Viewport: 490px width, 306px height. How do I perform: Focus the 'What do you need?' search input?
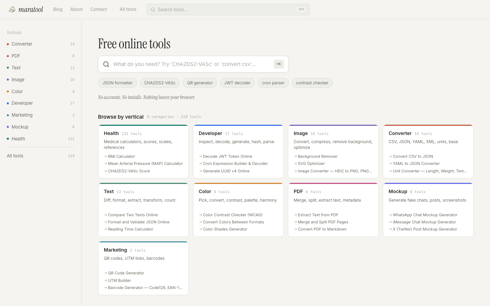[193, 64]
